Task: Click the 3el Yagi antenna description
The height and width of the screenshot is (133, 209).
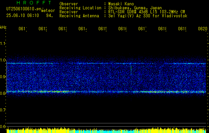Action: tap(148, 16)
